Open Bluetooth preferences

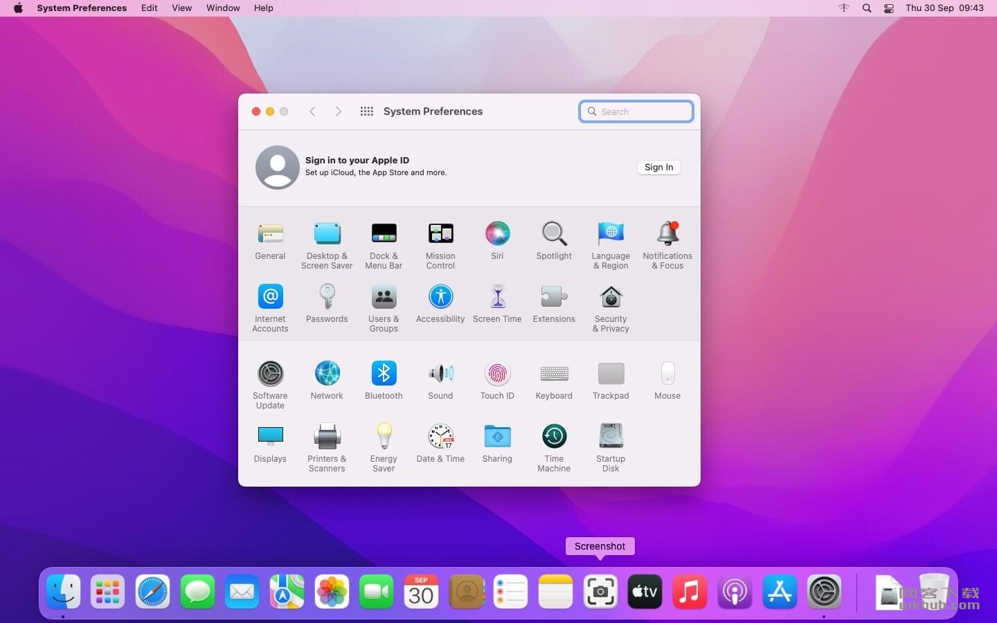pyautogui.click(x=384, y=381)
